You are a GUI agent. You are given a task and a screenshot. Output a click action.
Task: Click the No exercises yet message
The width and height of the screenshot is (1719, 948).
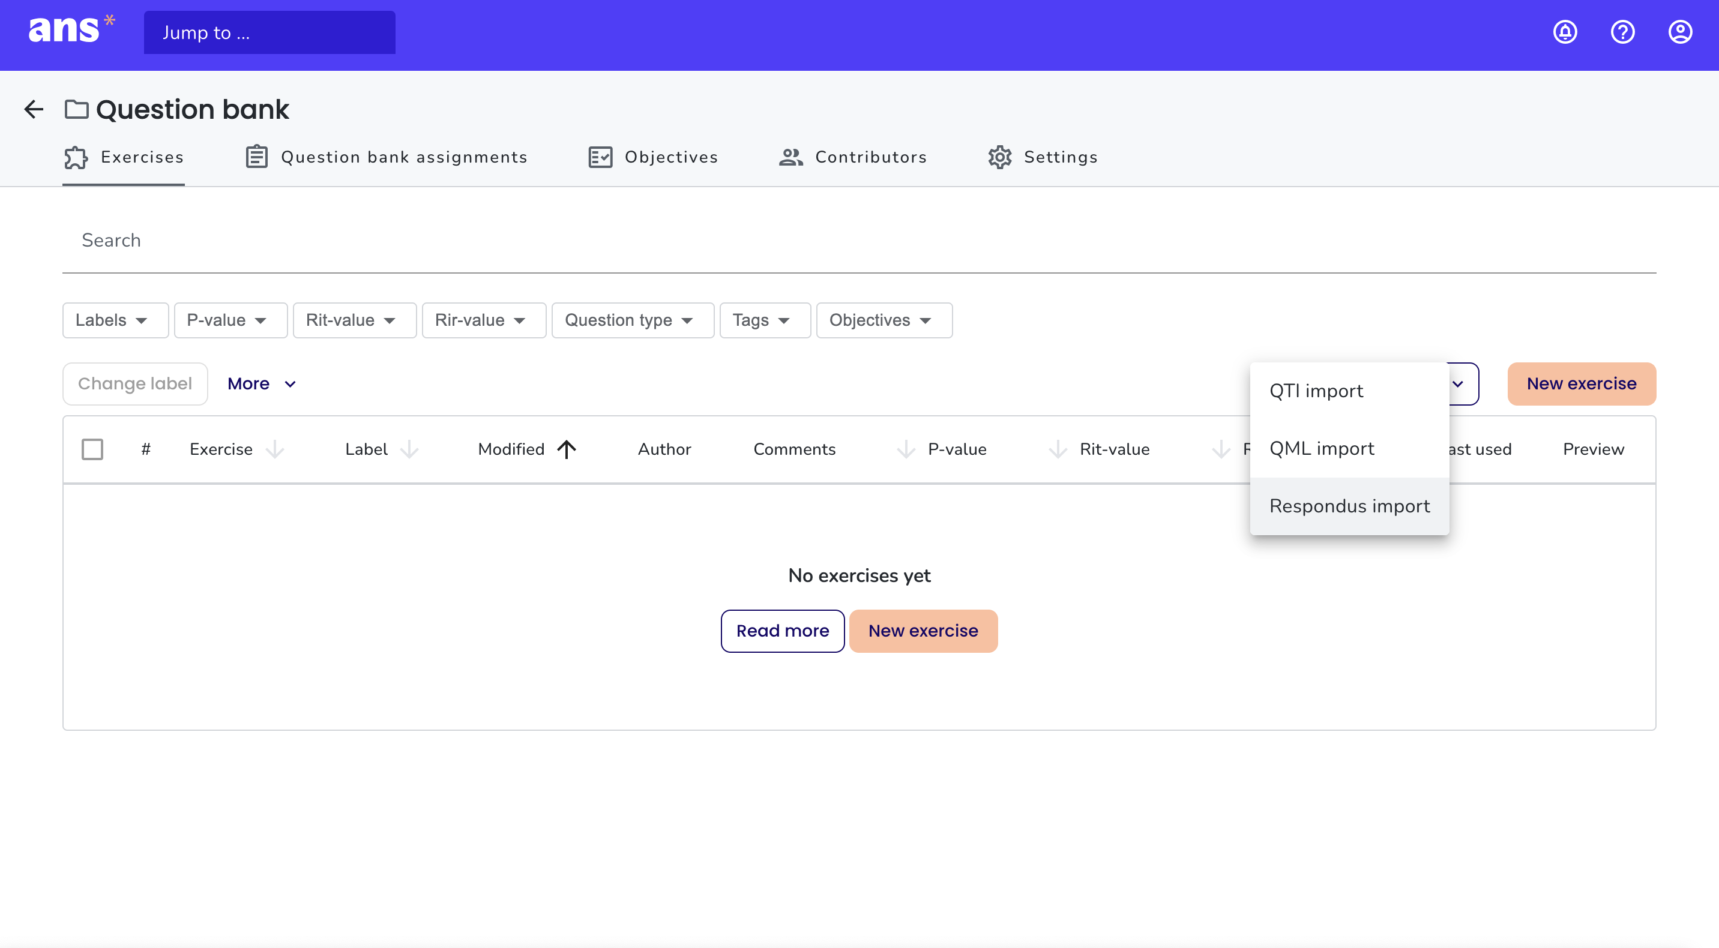[859, 576]
